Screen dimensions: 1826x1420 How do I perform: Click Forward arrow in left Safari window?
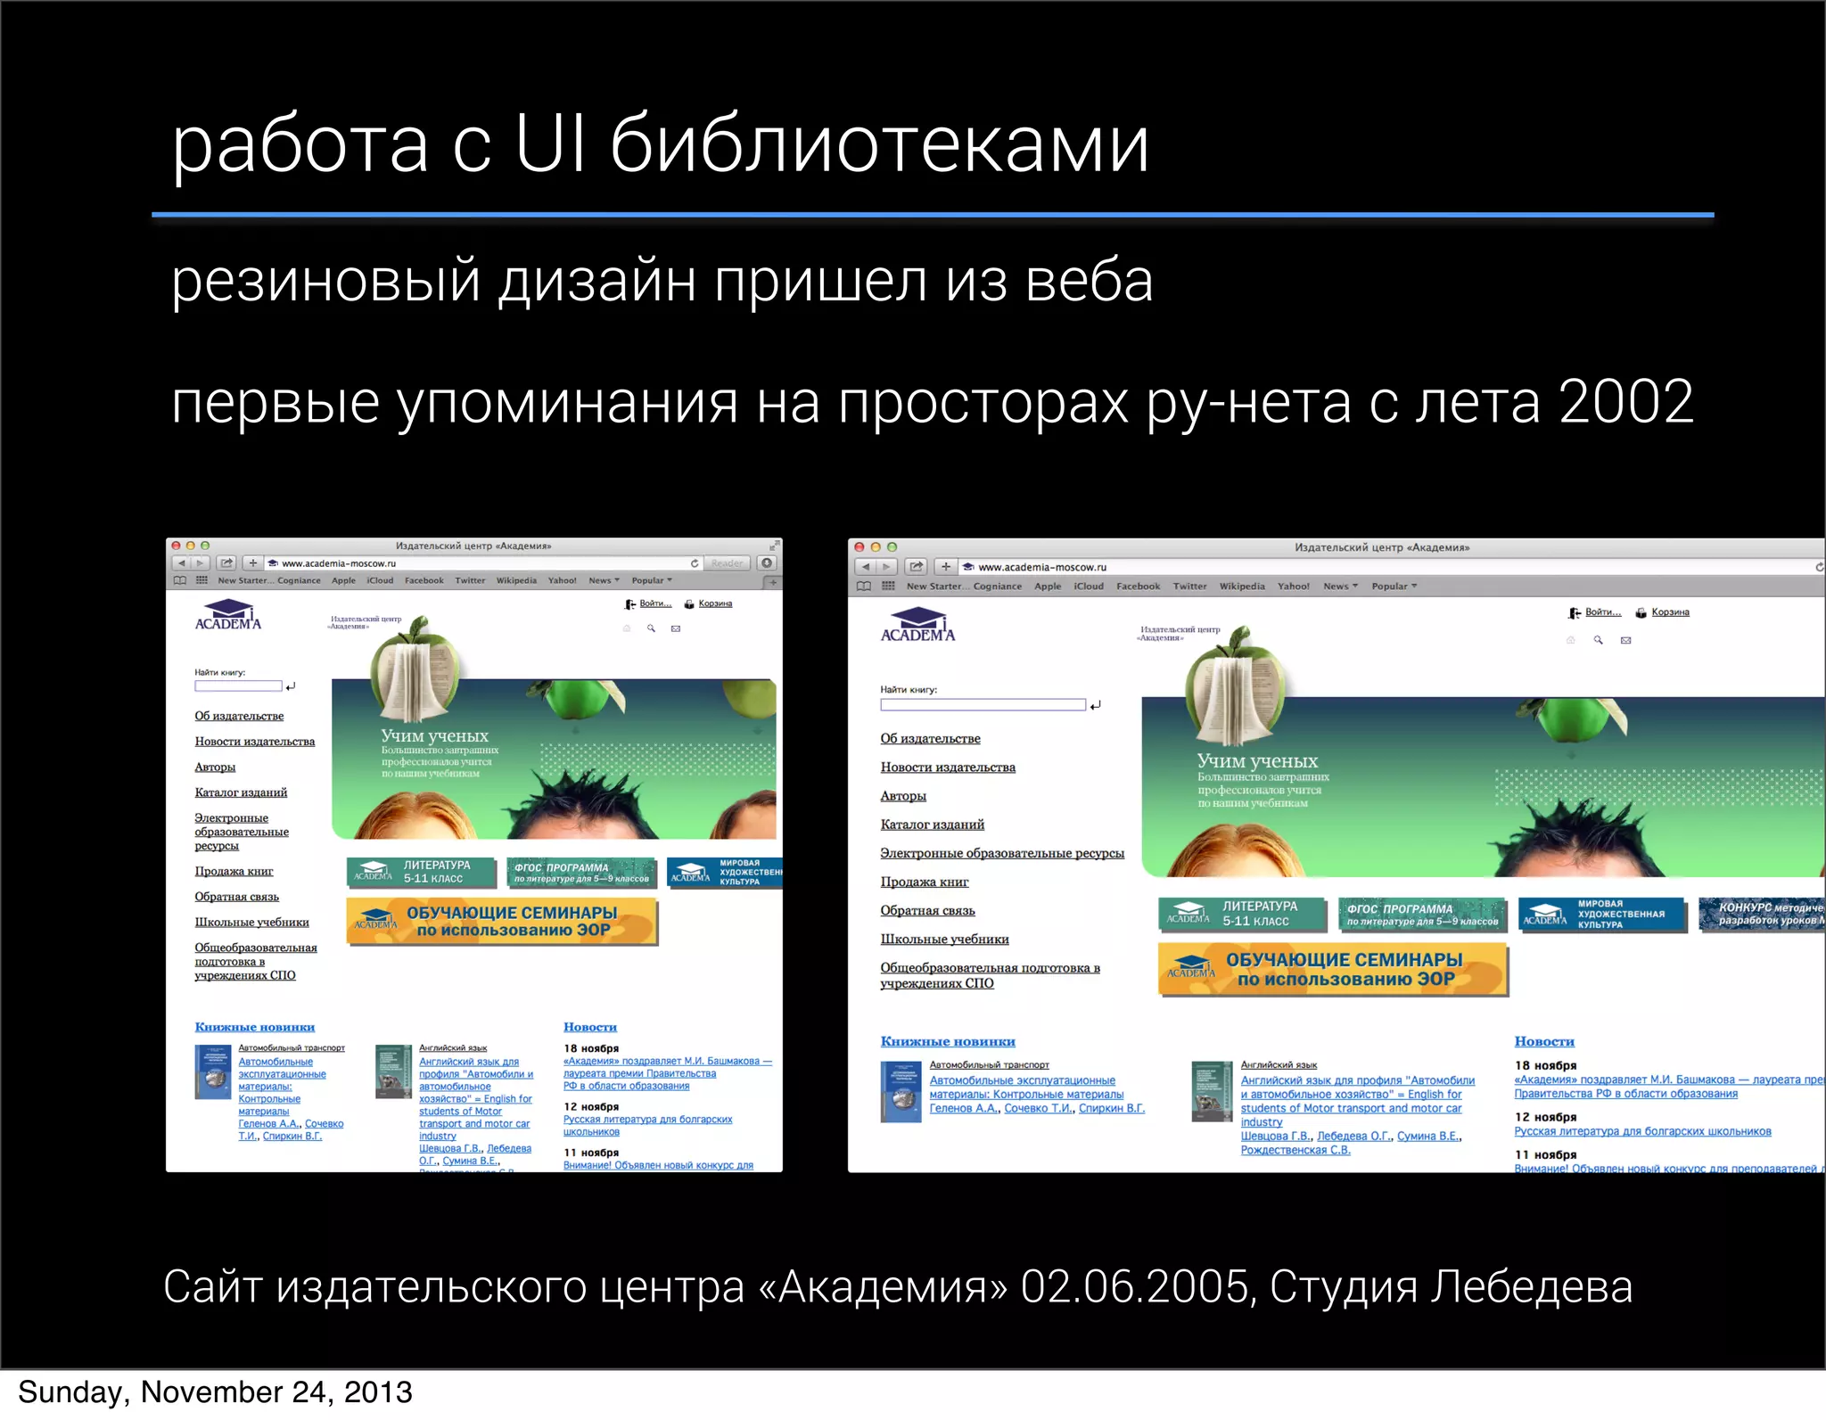tap(201, 563)
